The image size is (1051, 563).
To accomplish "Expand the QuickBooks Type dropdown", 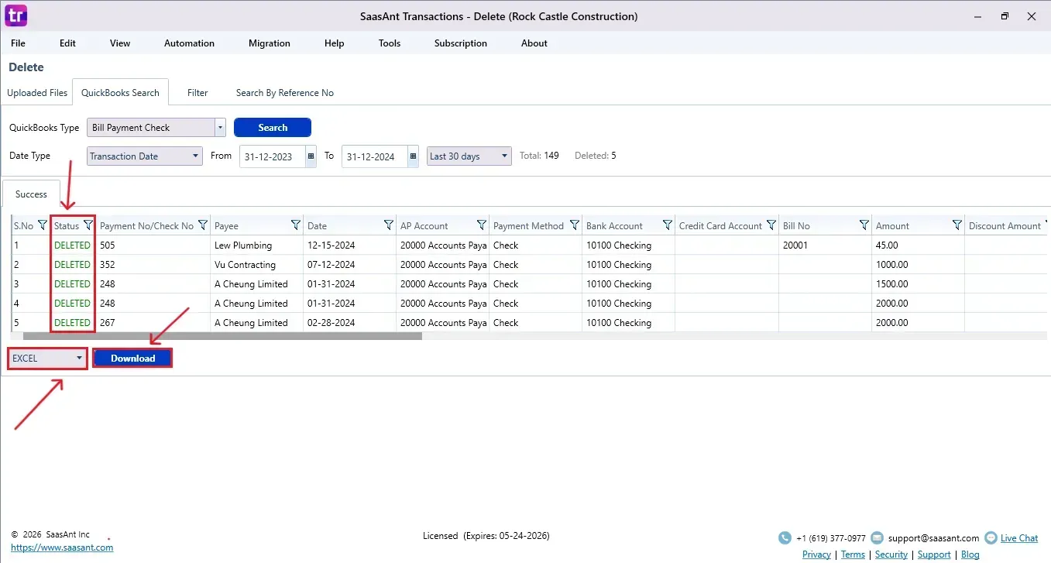I will (220, 128).
